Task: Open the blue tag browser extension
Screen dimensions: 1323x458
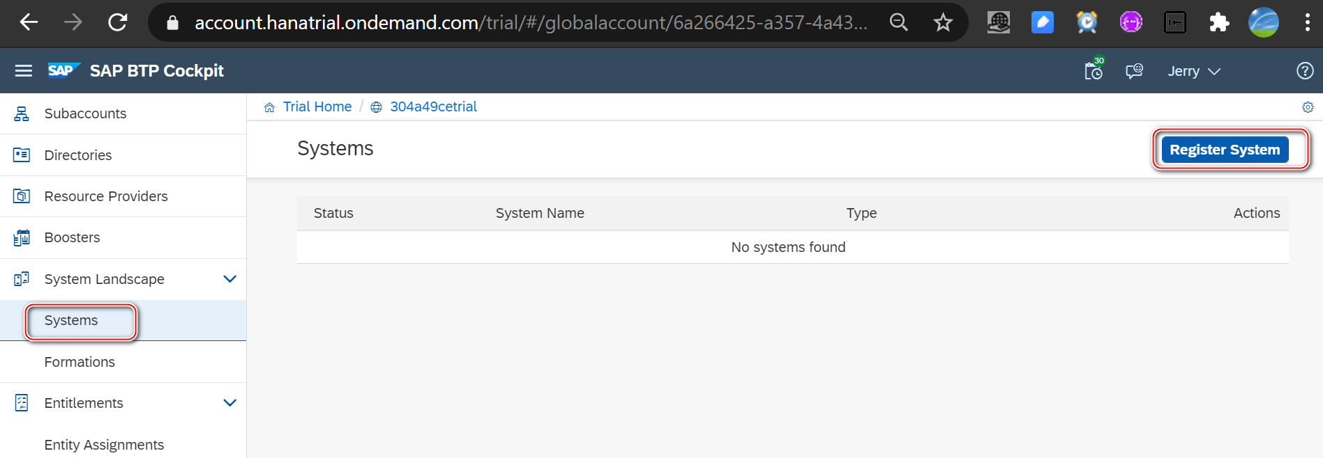Action: pos(1043,22)
